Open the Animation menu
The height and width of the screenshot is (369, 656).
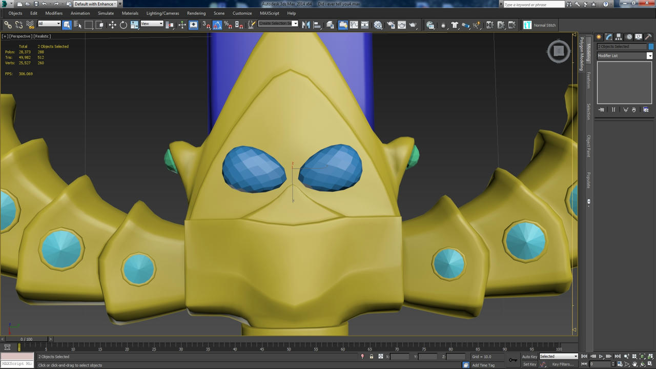click(x=80, y=13)
